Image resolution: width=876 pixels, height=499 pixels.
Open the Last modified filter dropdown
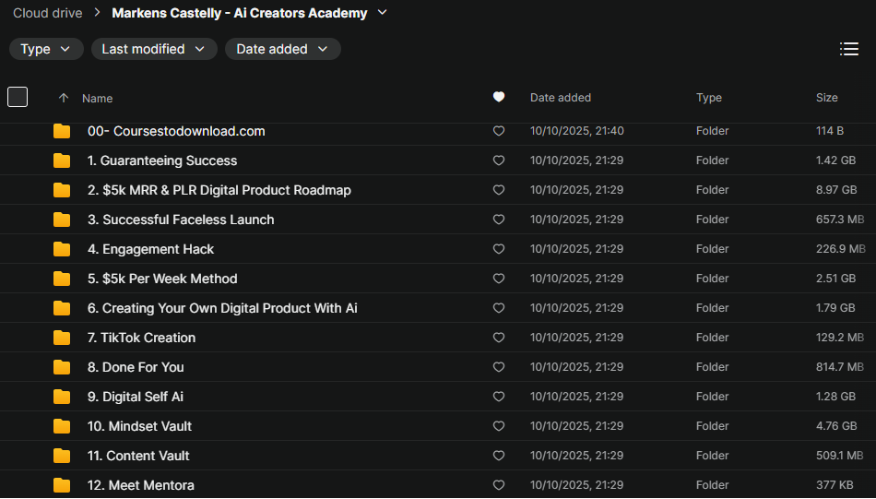(x=154, y=49)
